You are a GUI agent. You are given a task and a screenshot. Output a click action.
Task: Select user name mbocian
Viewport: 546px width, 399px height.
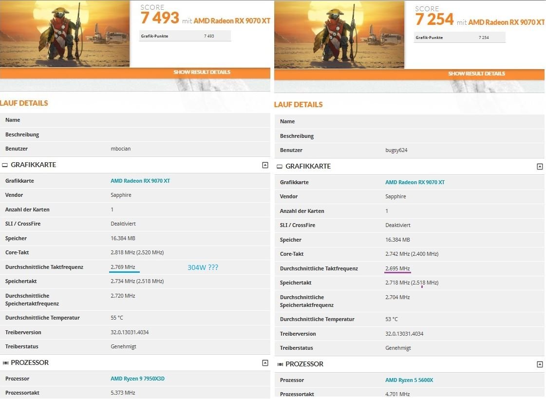coord(120,149)
